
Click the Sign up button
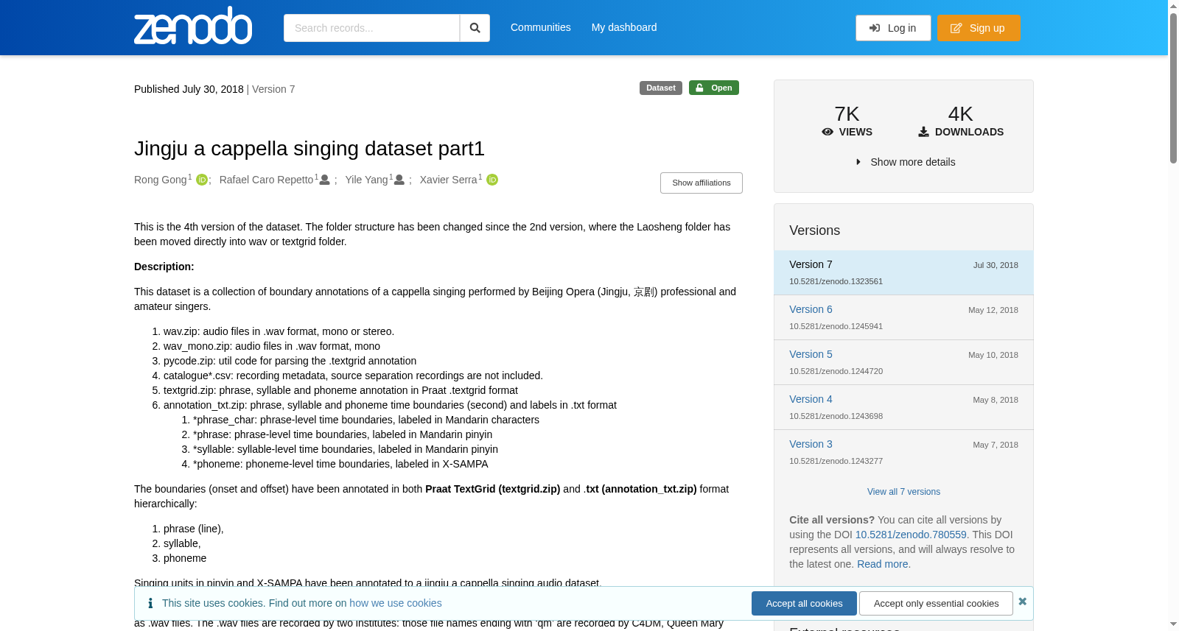coord(979,28)
